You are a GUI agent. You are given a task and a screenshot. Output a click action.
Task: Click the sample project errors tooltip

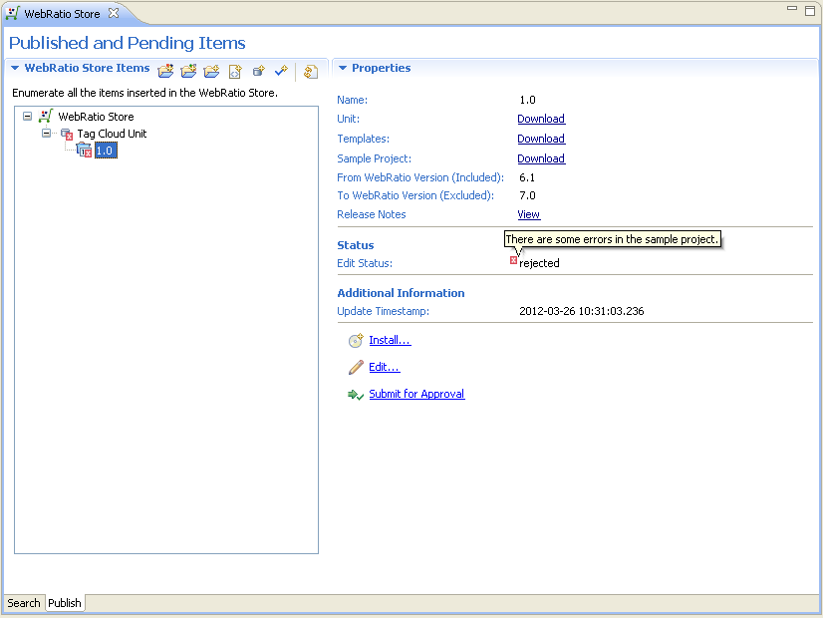coord(613,239)
